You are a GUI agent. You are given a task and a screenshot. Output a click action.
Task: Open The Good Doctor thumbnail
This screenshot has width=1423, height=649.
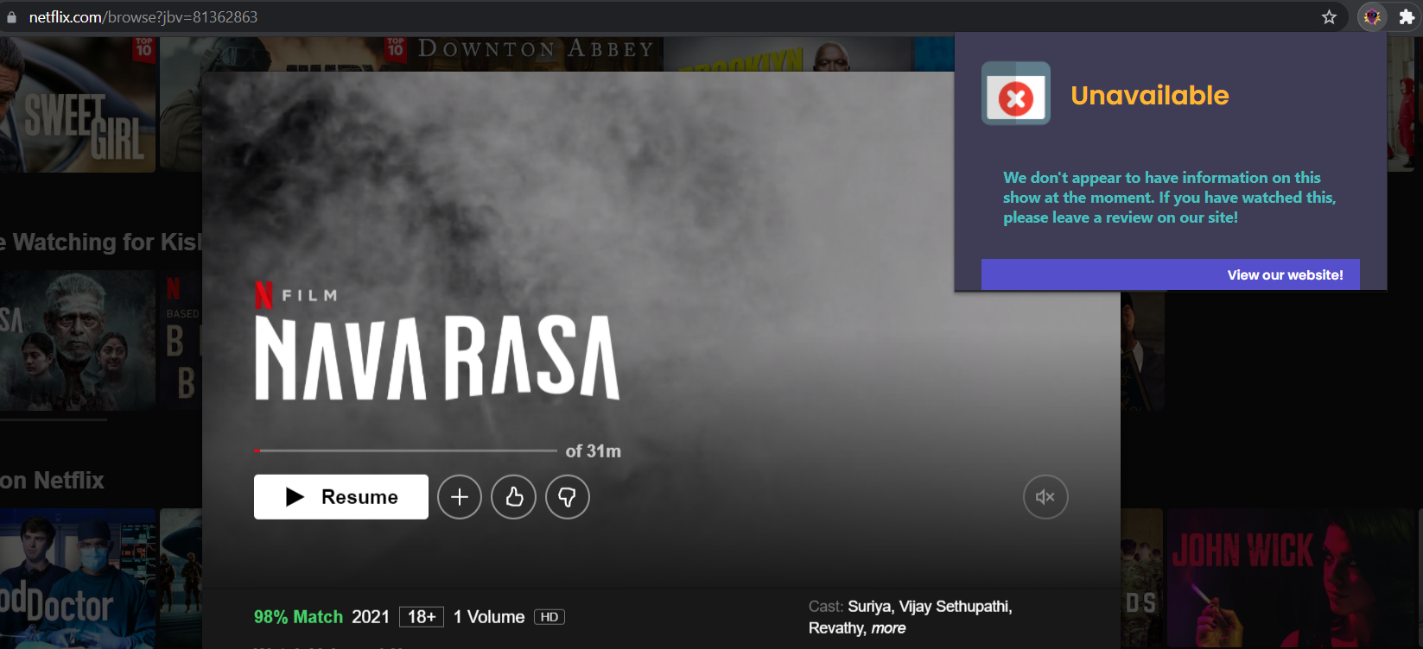[78, 578]
